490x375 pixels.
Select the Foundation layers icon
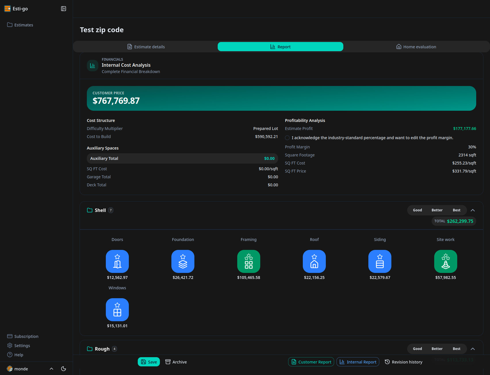(x=183, y=261)
